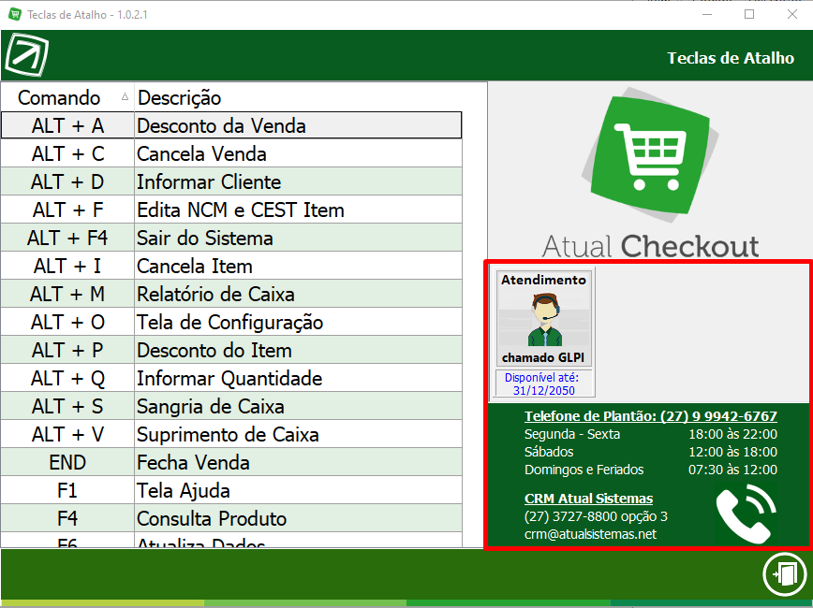Viewport: 813px width, 608px height.
Task: Select Cancela Item description
Action: (x=298, y=266)
